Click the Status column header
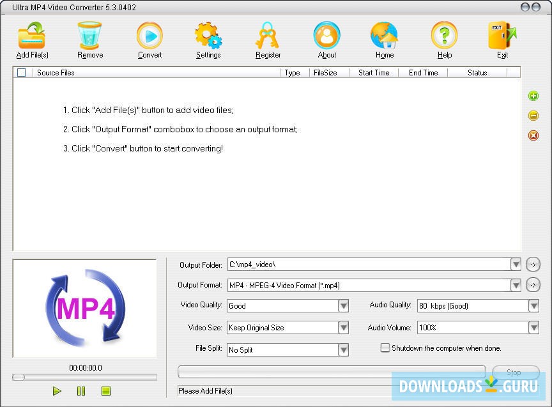Image resolution: width=552 pixels, height=407 pixels. point(477,73)
